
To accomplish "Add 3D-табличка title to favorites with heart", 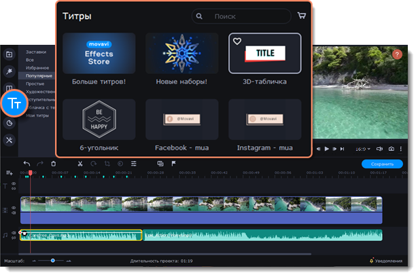I will click(x=237, y=41).
